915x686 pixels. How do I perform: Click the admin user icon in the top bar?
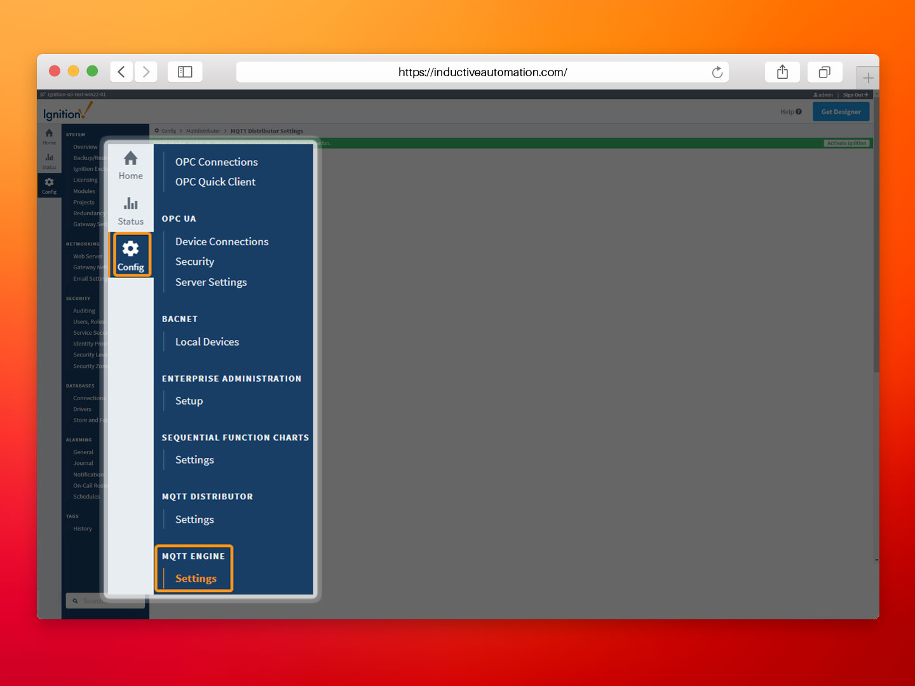tap(817, 95)
